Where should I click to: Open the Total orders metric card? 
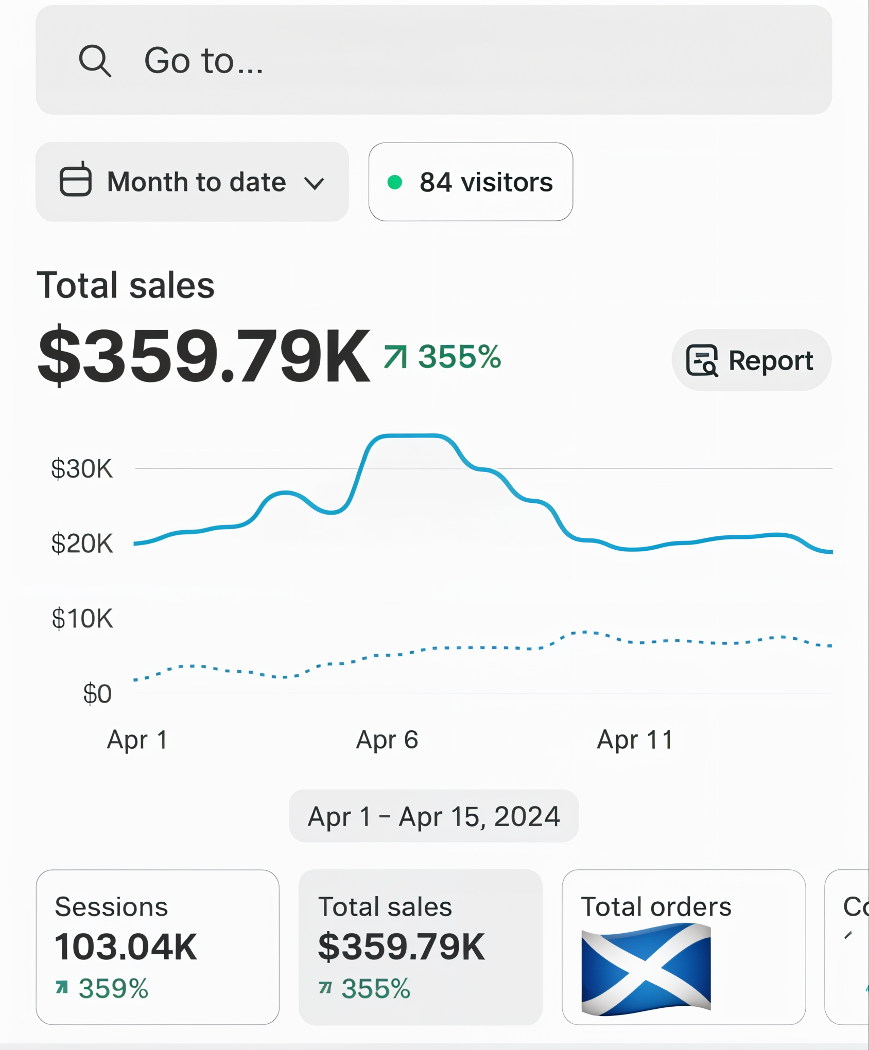click(684, 947)
